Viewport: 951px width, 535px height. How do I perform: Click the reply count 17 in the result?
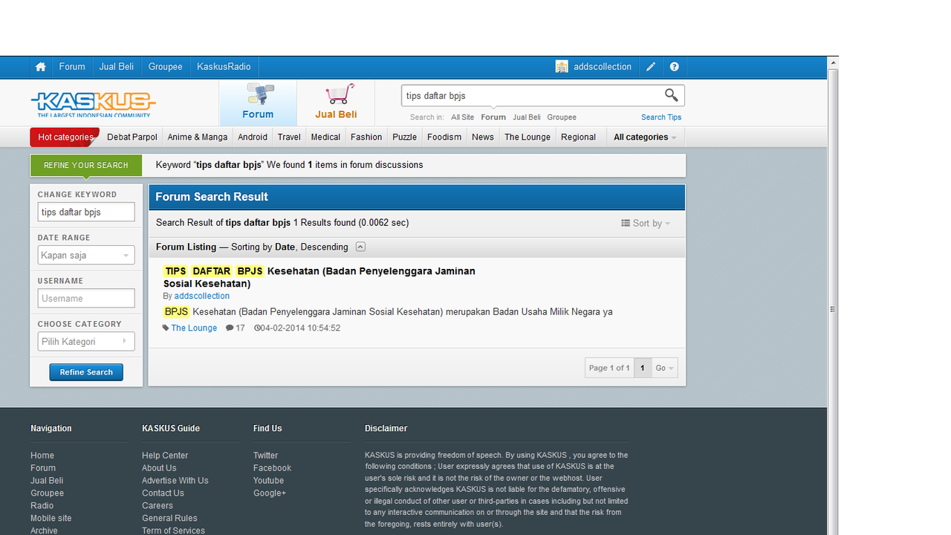tap(236, 328)
